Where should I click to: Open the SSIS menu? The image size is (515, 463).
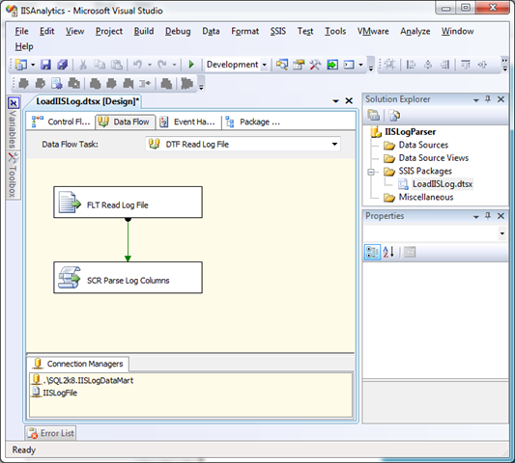click(278, 31)
